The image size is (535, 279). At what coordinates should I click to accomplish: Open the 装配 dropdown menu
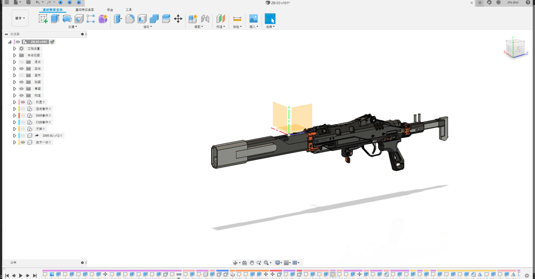[199, 27]
